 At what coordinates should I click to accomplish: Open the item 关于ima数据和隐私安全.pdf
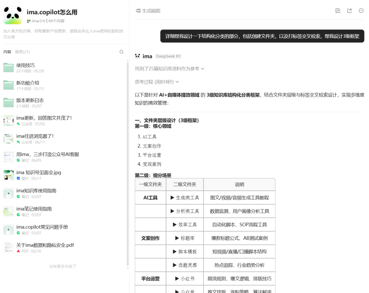tap(45, 245)
